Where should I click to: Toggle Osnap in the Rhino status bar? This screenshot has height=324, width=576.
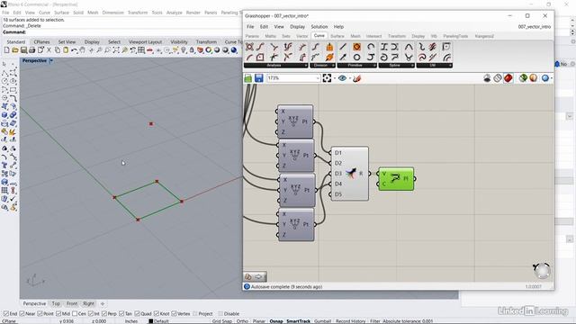tap(276, 321)
